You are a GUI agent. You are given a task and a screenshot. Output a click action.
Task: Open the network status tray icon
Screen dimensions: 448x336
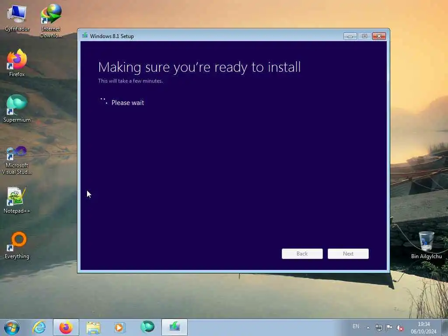[x=378, y=328]
